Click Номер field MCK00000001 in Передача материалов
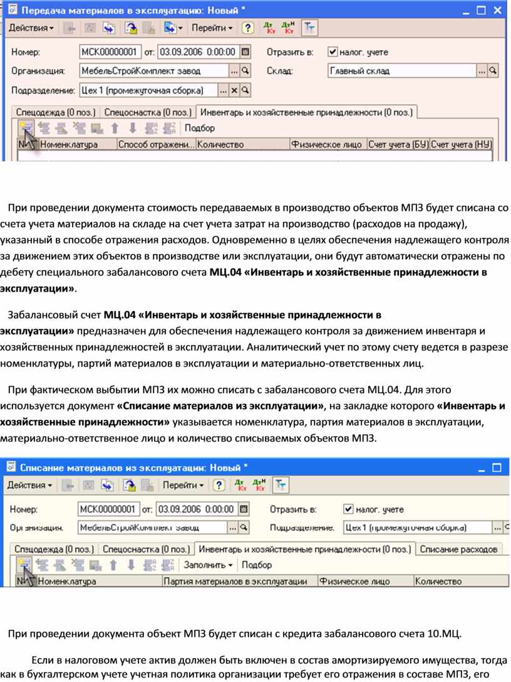511x682 pixels. click(110, 52)
